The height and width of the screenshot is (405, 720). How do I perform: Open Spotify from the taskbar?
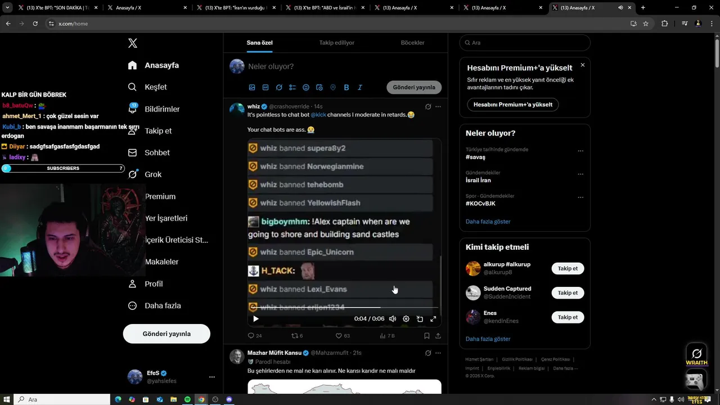coord(187,399)
